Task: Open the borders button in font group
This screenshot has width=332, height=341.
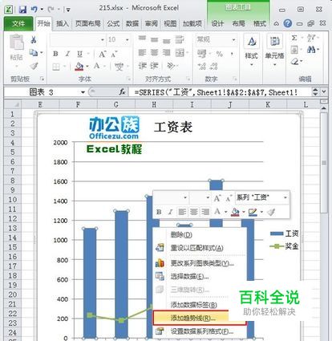Action: (56, 66)
